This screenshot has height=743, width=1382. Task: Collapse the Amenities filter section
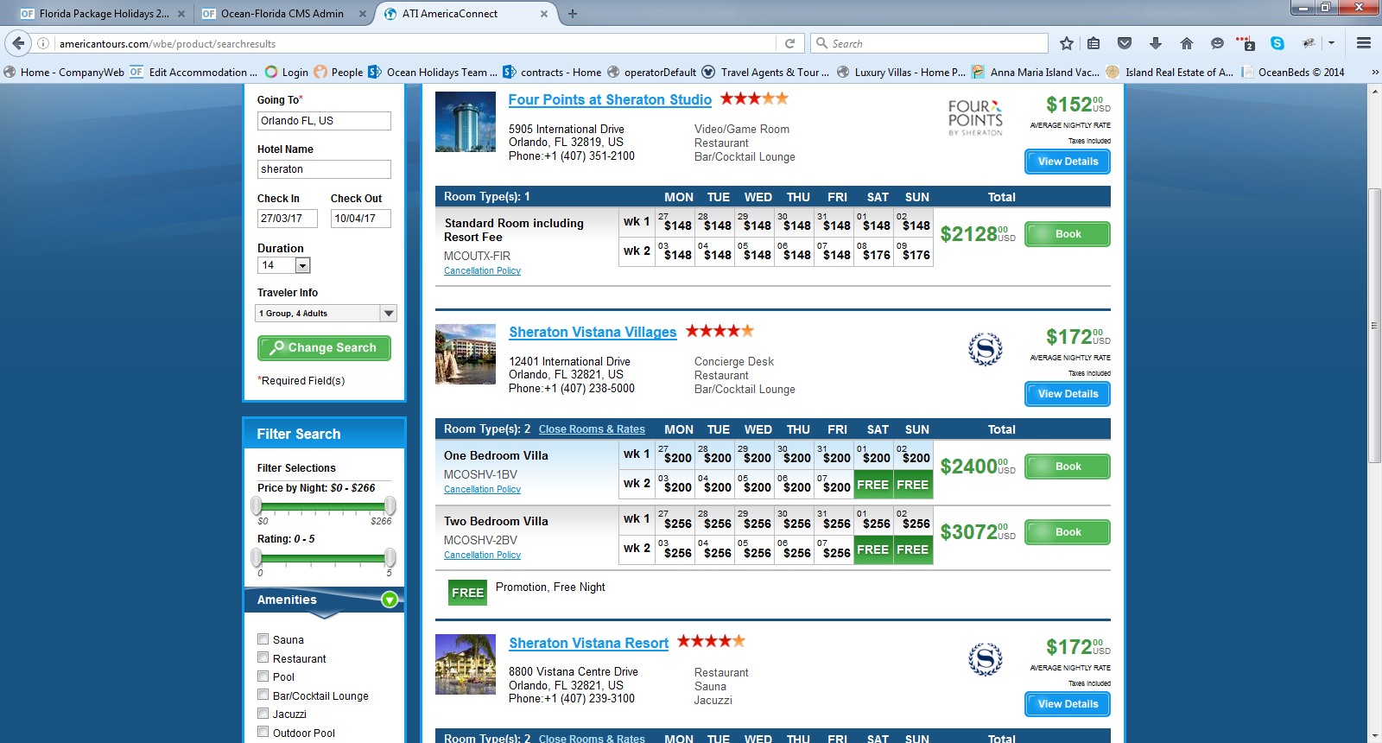(390, 600)
